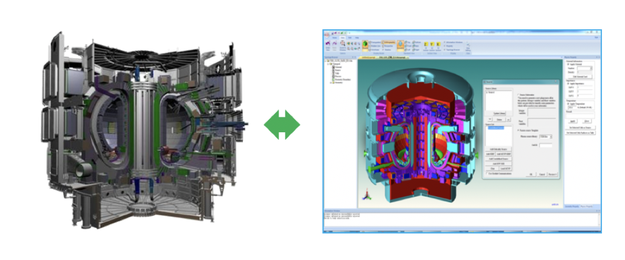The width and height of the screenshot is (625, 260).
Task: Expand the Geometry tree node
Action: coord(330,82)
